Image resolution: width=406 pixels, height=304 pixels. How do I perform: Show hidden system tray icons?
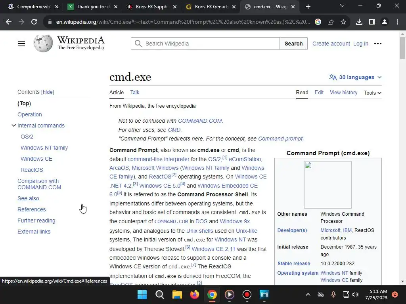point(308,294)
